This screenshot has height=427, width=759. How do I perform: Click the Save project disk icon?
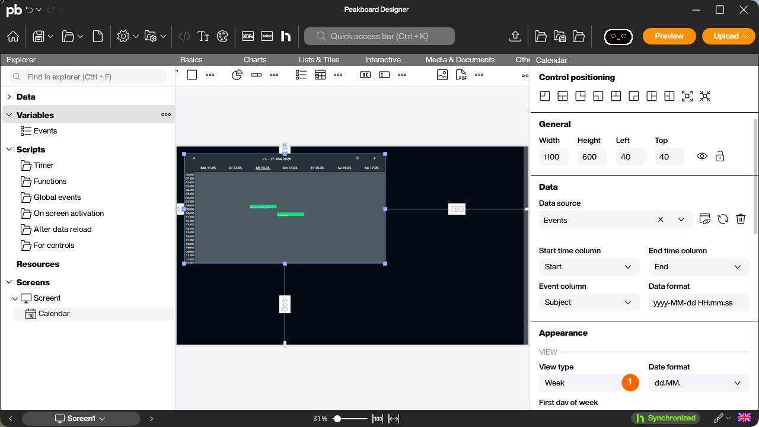(x=39, y=36)
